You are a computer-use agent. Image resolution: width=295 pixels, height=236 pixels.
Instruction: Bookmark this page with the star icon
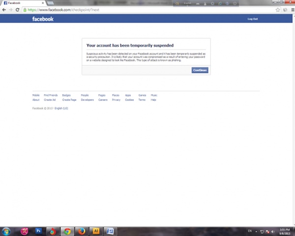point(278,10)
